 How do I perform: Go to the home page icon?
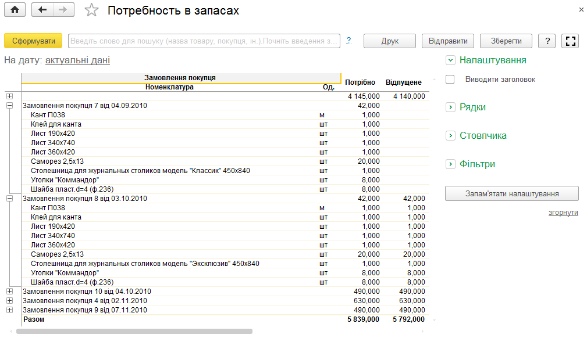point(15,10)
